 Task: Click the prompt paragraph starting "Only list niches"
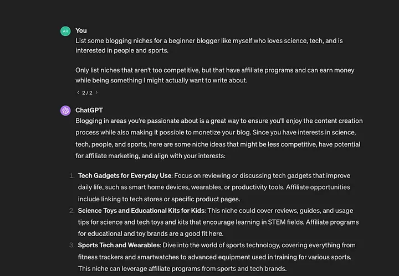coord(215,75)
